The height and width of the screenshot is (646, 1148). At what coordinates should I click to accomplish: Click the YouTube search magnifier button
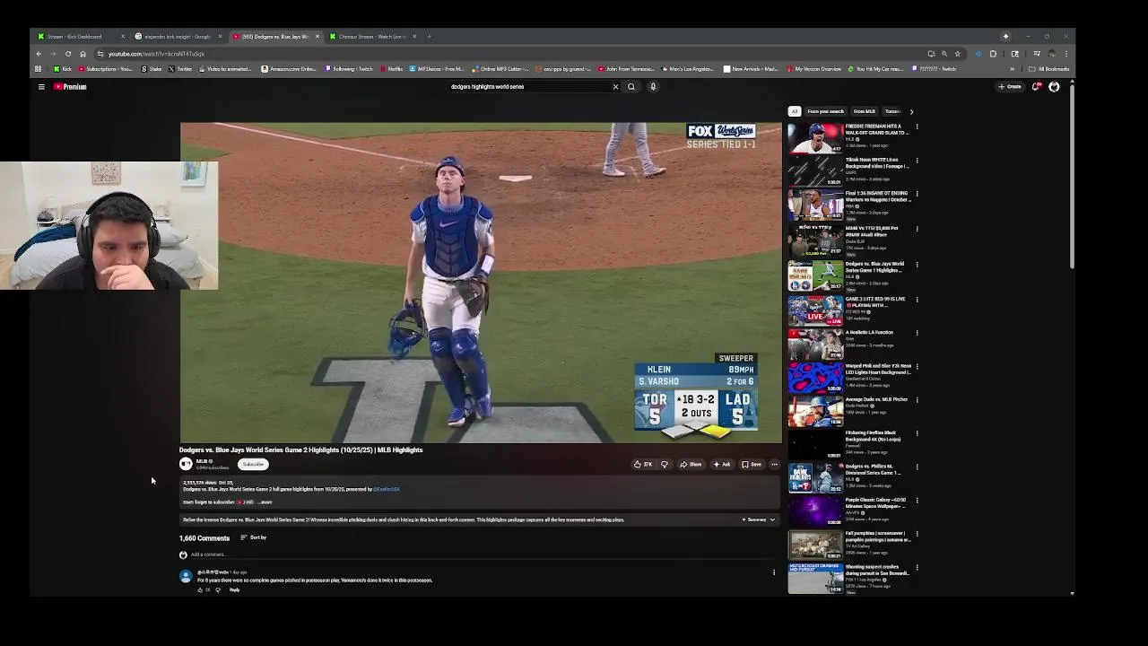tap(631, 87)
